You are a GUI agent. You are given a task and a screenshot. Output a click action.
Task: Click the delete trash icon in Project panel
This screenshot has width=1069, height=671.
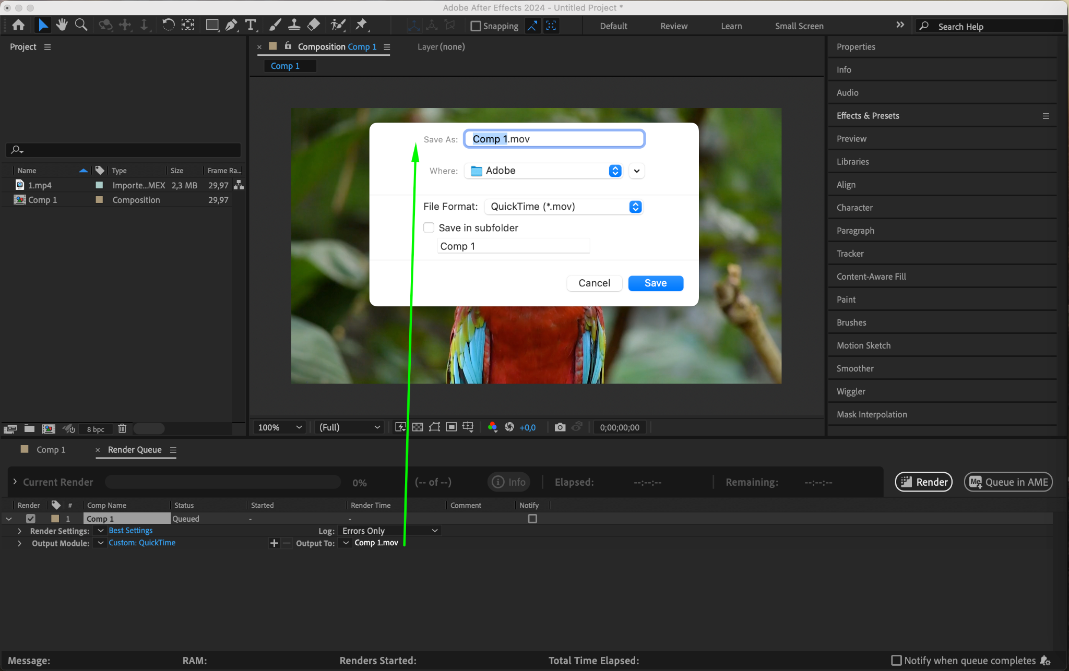(x=122, y=429)
